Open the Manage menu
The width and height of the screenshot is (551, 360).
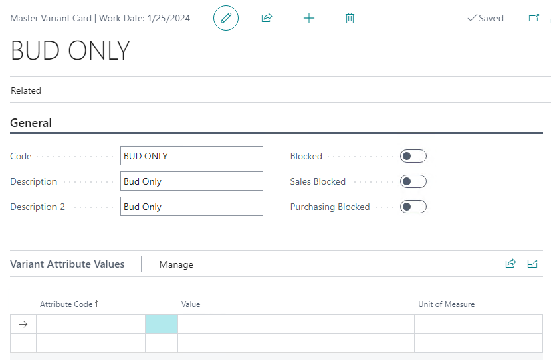pos(176,264)
